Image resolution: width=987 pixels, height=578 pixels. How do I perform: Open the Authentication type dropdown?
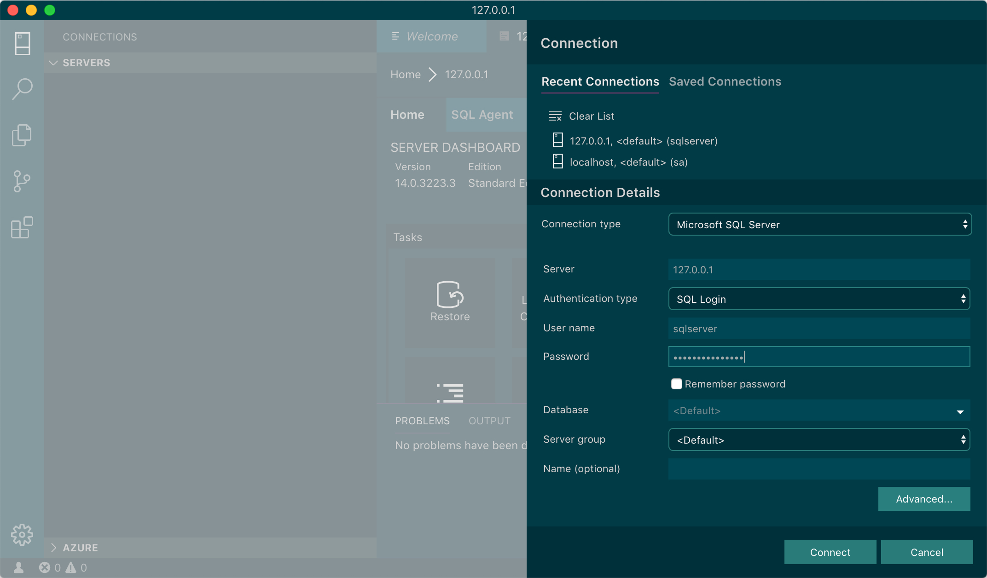(x=819, y=299)
